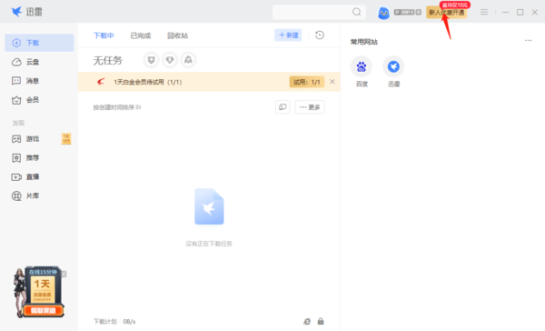Click the shield speed-up icon beside 无任务

click(151, 60)
